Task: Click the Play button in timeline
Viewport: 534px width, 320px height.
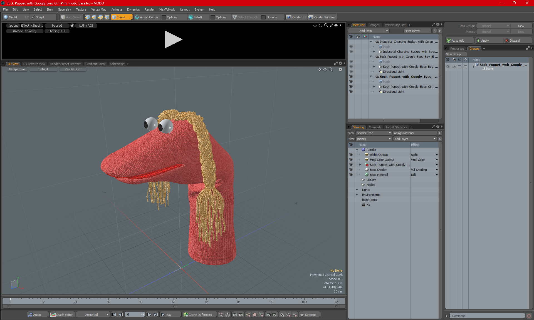Action: point(170,315)
